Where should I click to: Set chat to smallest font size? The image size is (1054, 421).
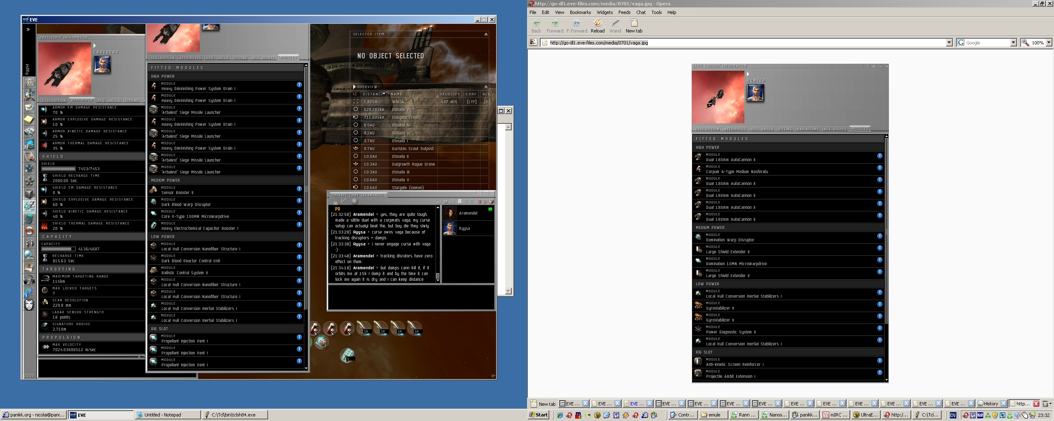(x=440, y=202)
